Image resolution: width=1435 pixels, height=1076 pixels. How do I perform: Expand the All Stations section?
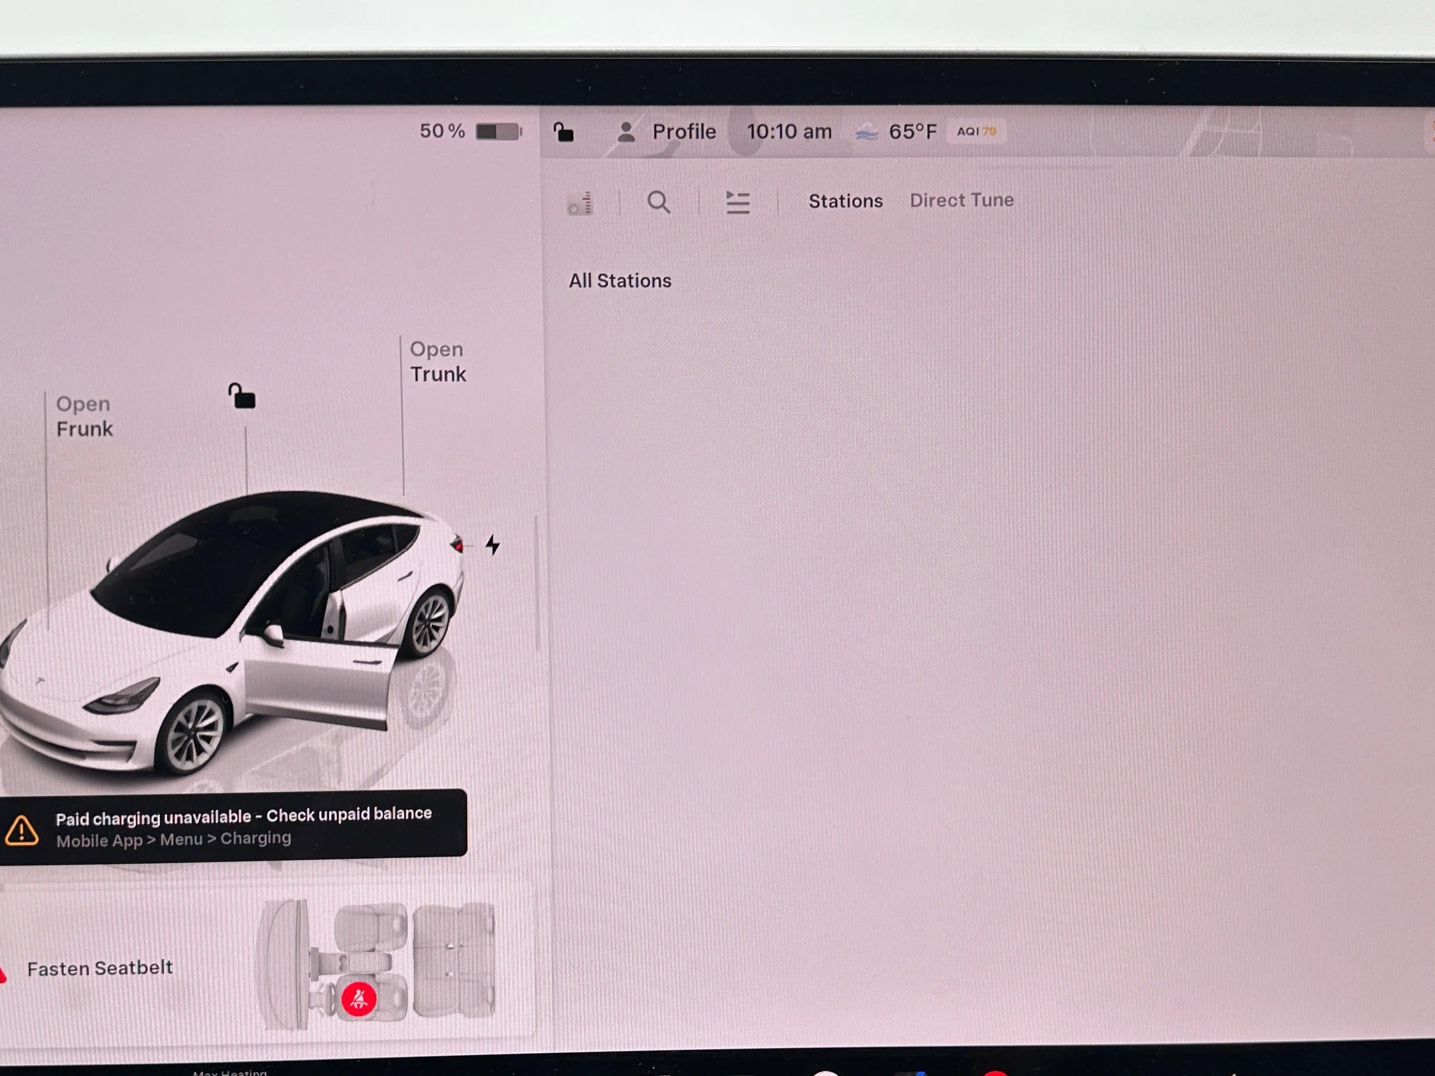620,281
